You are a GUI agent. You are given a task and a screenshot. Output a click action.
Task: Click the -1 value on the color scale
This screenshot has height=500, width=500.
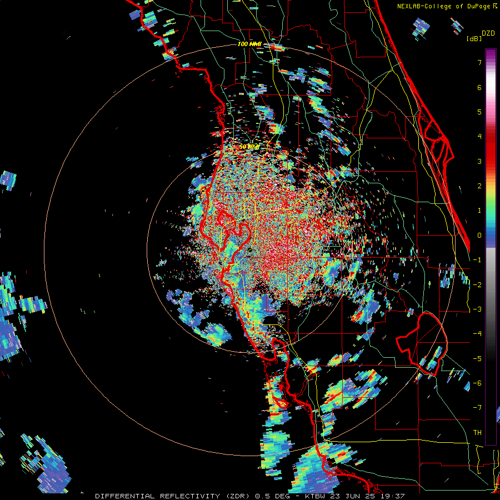477,260
